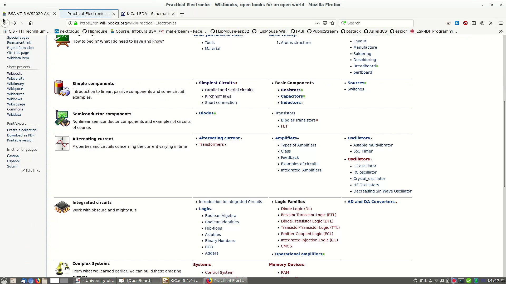Screen dimensions: 506x284
Task: Show more bookmarks chevron on bookmarks bar
Action: [500, 31]
